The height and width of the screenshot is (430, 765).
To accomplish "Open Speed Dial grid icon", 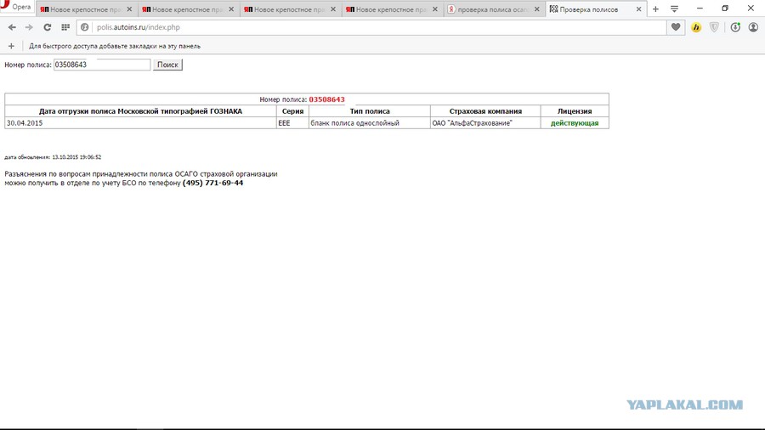I will 65,27.
